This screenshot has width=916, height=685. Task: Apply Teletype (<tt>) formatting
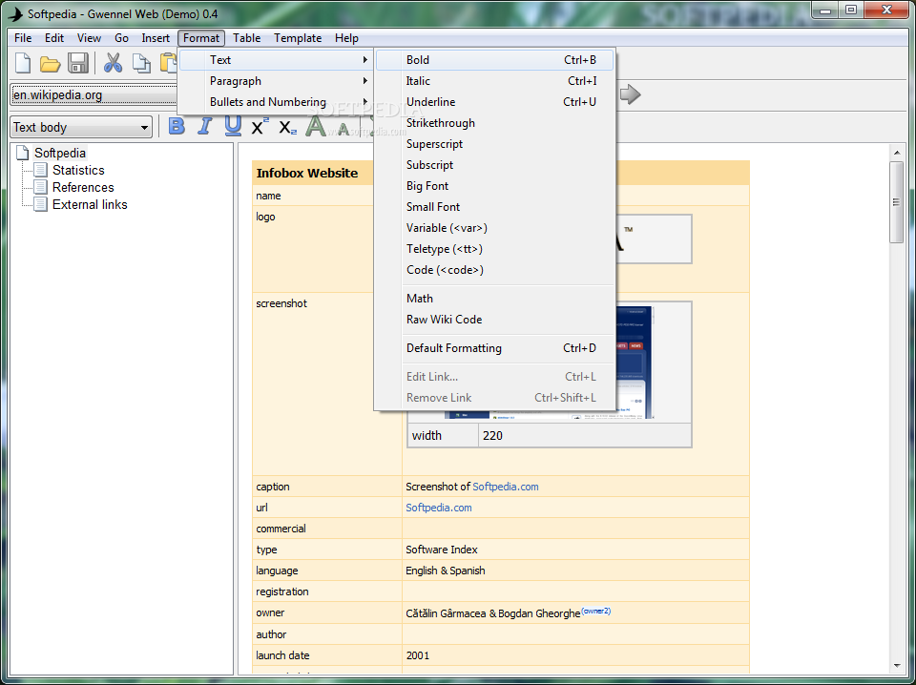(x=495, y=249)
